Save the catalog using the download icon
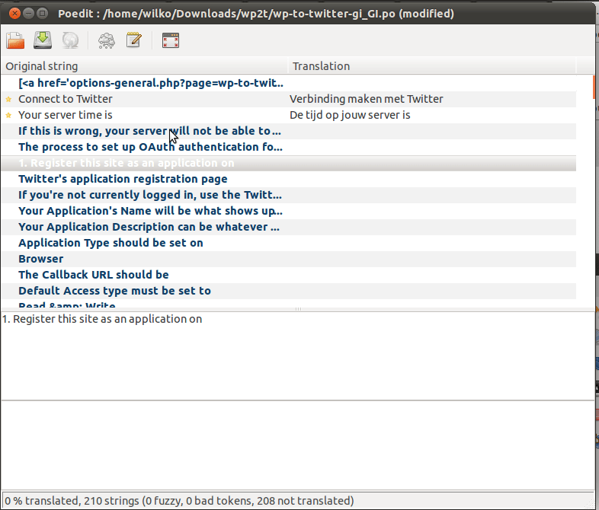 (43, 40)
